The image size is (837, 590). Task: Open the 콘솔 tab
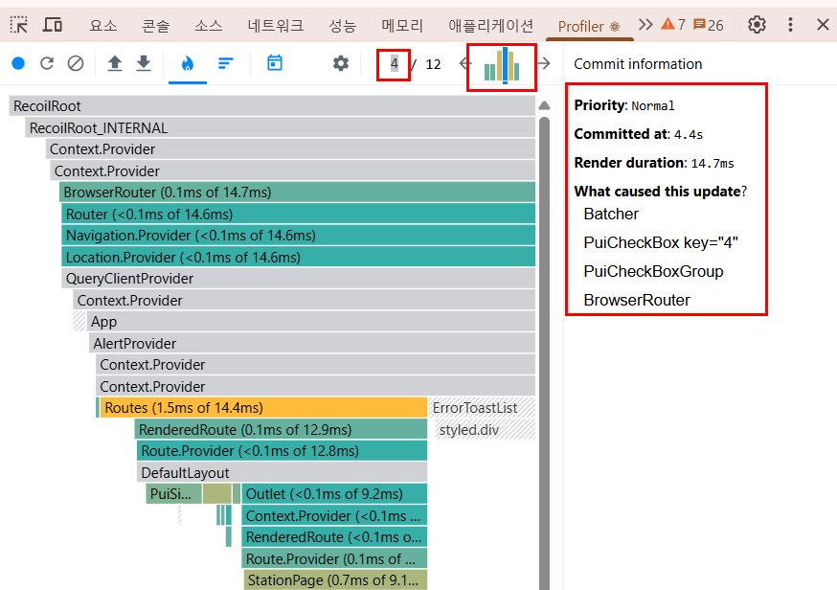155,25
